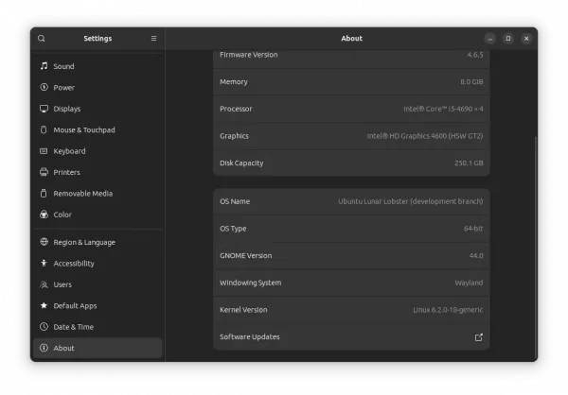The image size is (568, 395).
Task: Click the Firmware Version row
Action: pos(351,58)
